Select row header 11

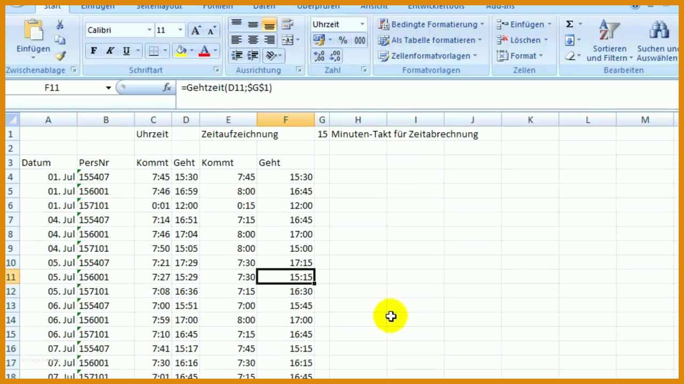click(12, 277)
